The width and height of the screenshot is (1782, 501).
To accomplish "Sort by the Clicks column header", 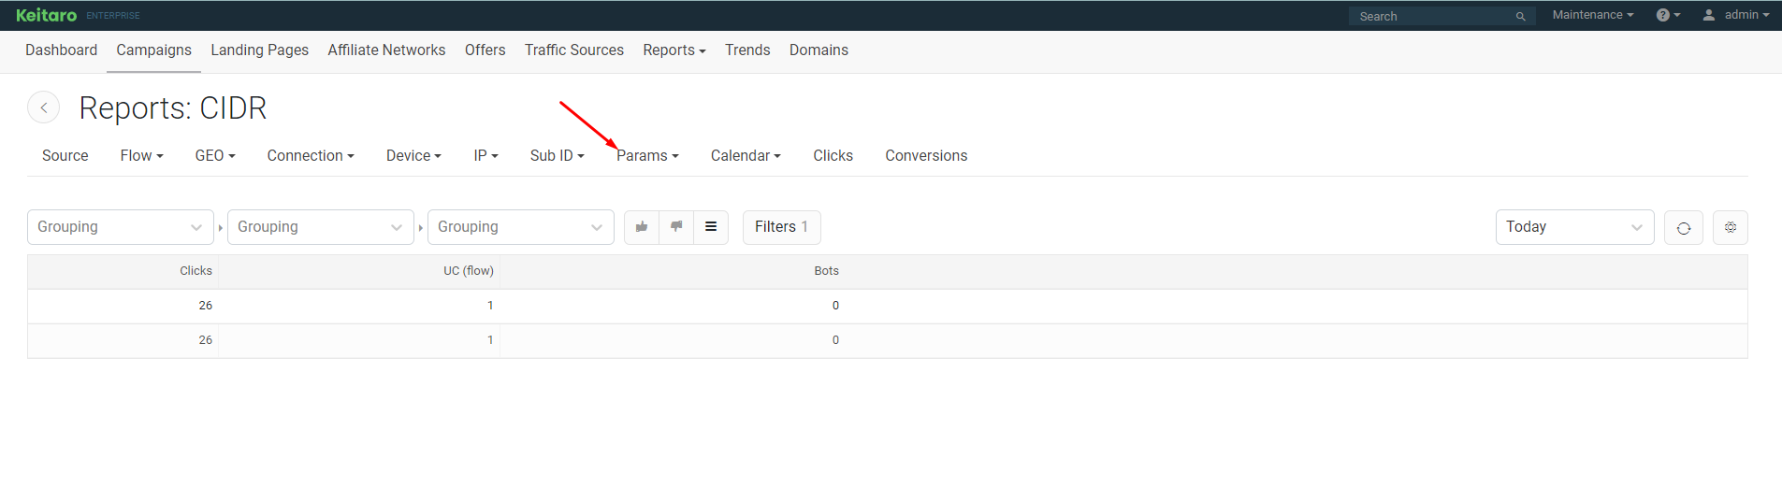I will [196, 271].
